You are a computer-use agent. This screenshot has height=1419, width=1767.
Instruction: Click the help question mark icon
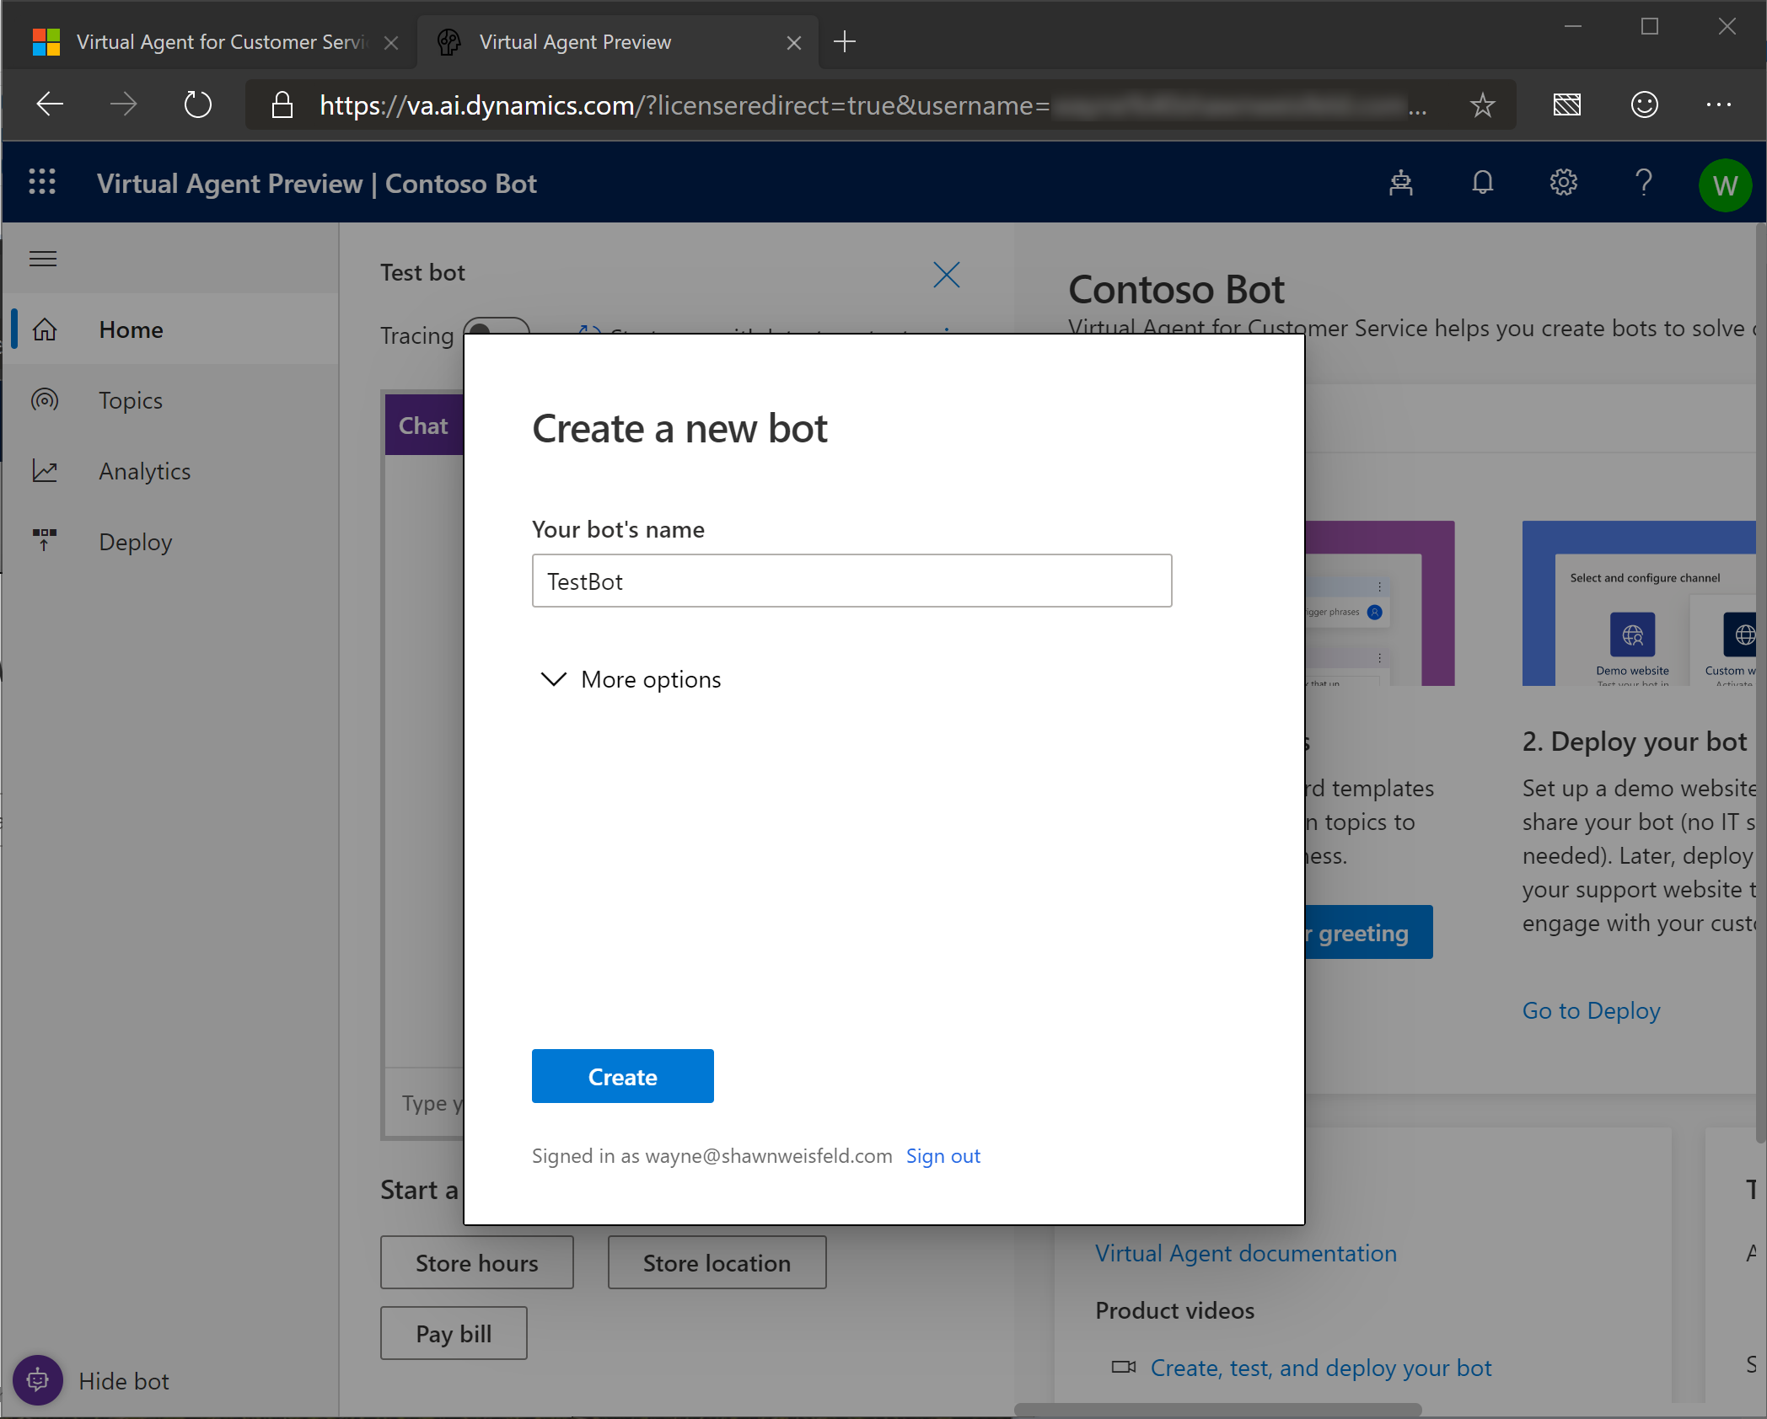coord(1643,182)
